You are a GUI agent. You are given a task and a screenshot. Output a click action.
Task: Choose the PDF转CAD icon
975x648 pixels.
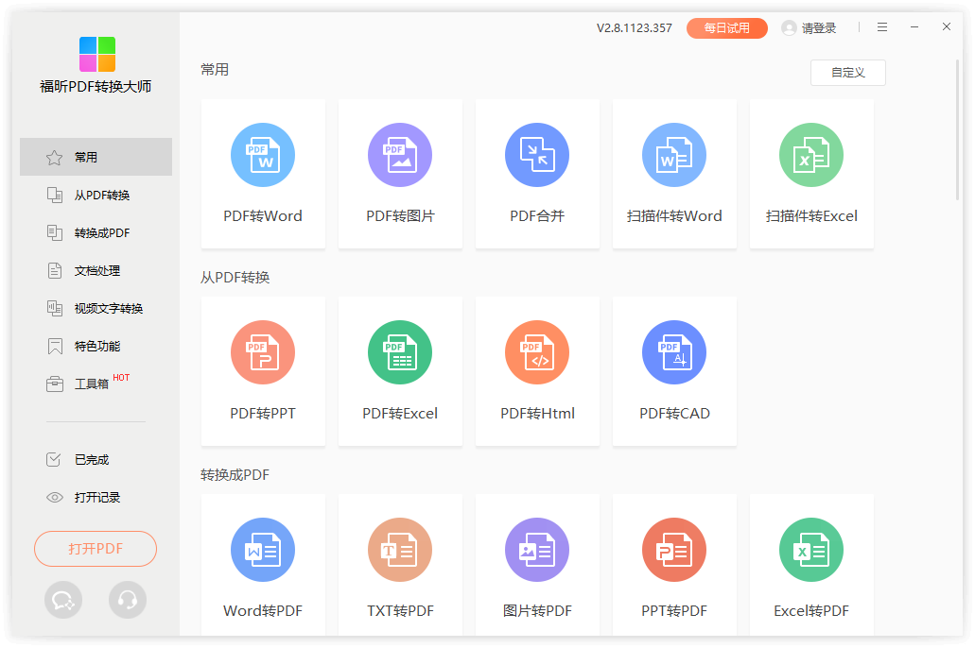coord(674,352)
